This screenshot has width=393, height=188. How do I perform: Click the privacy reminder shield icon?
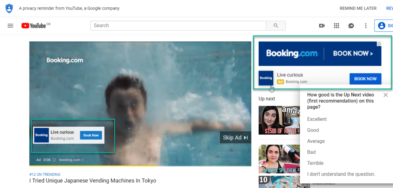point(9,8)
